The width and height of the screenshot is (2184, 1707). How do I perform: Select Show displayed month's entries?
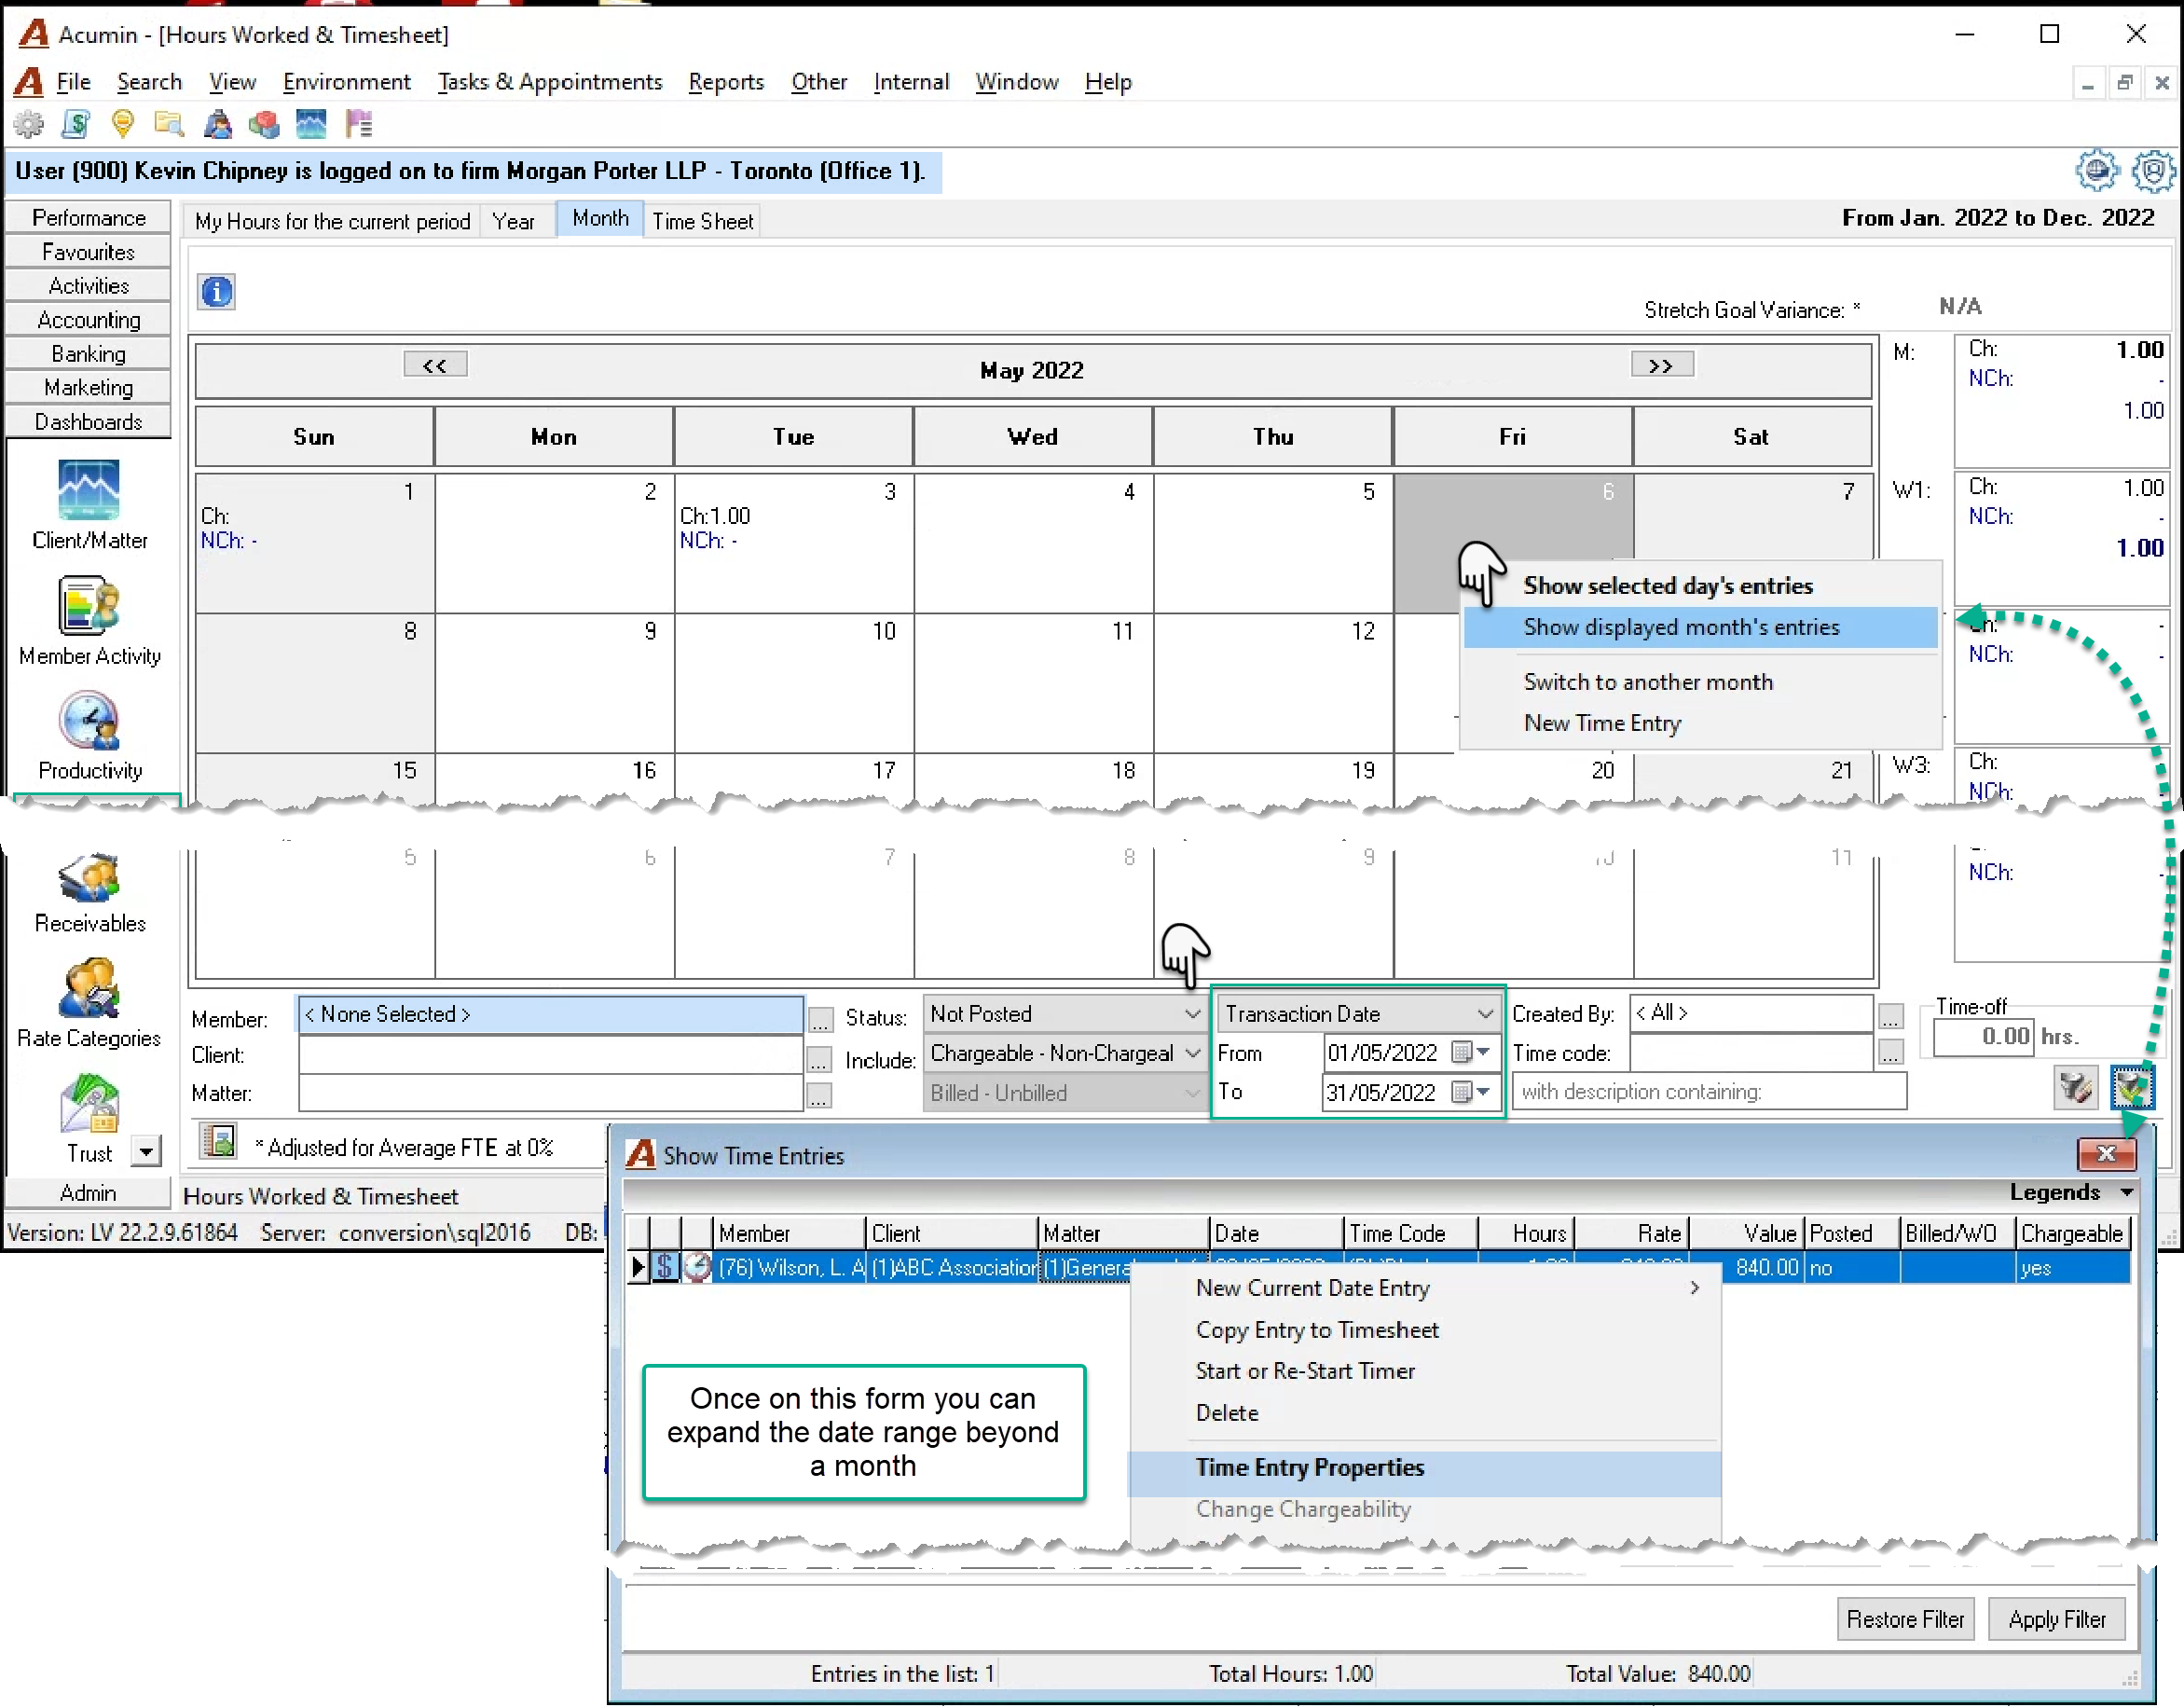1681,627
